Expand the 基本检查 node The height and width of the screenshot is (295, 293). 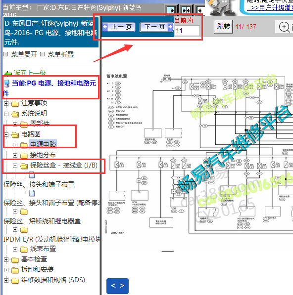click(x=6, y=260)
